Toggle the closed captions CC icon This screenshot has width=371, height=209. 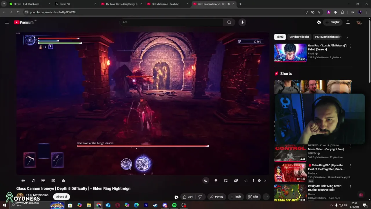click(x=53, y=181)
